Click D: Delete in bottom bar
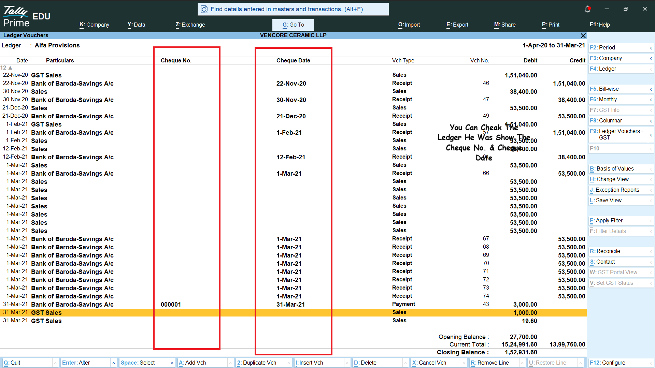The image size is (655, 368). (378, 363)
